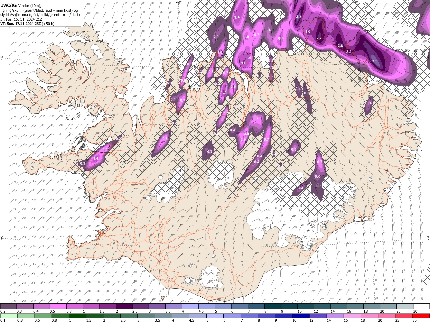Click the deep blue legend swatch between 10 and 12
Viewport: 430px width, 323px height.
tap(300, 316)
